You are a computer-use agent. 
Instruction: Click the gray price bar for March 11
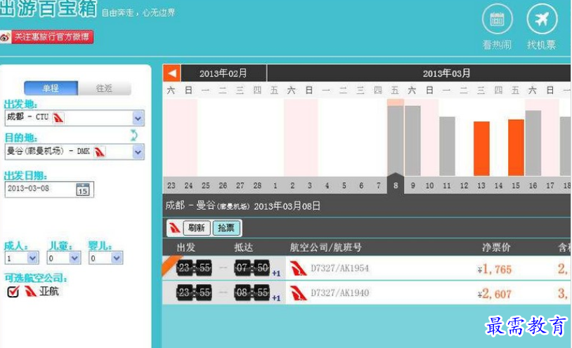click(447, 146)
